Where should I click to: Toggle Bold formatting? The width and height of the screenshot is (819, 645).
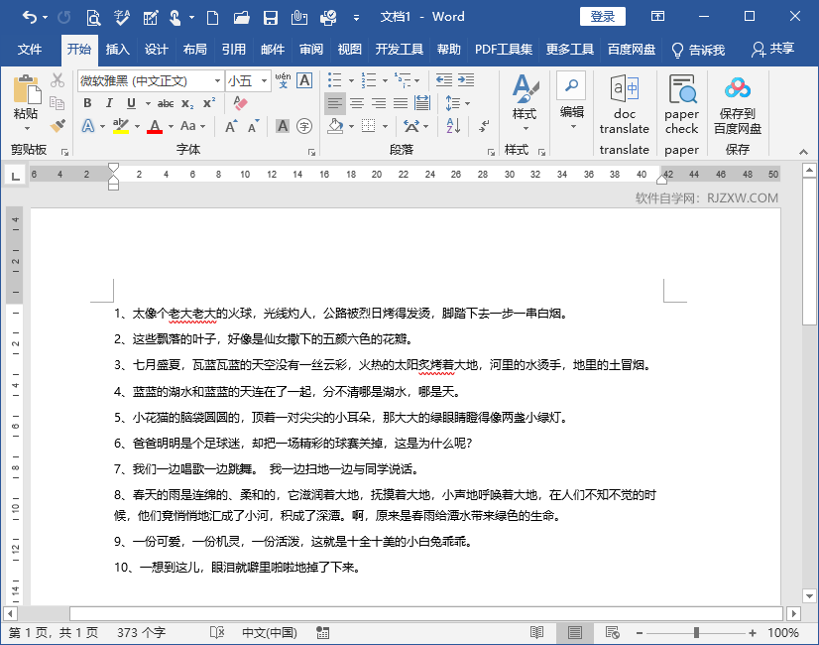tap(86, 103)
